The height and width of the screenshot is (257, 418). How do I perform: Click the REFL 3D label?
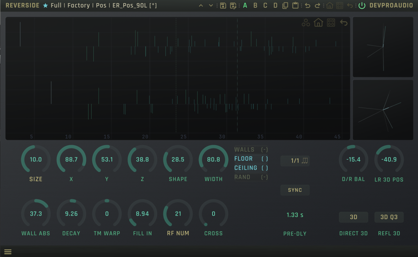point(389,234)
